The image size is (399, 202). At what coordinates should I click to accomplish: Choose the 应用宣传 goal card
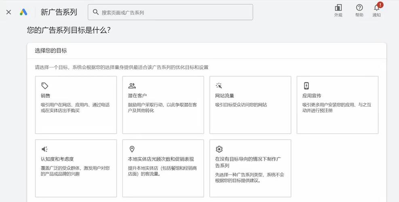click(338, 105)
